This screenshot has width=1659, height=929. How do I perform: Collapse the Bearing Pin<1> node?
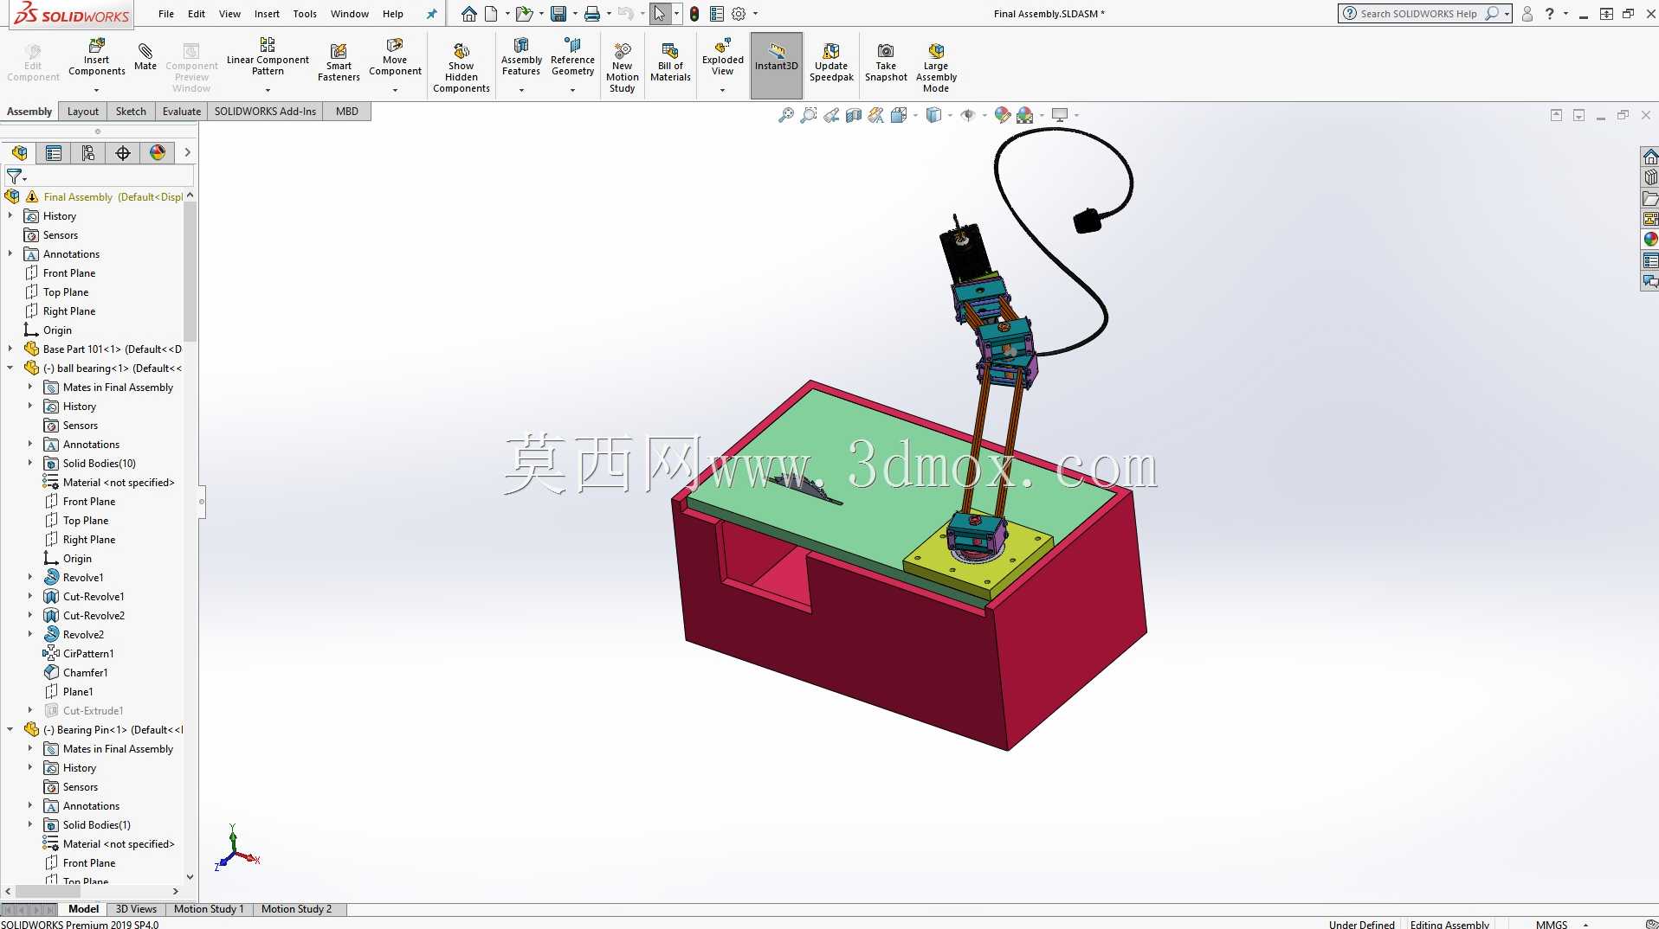(x=10, y=730)
